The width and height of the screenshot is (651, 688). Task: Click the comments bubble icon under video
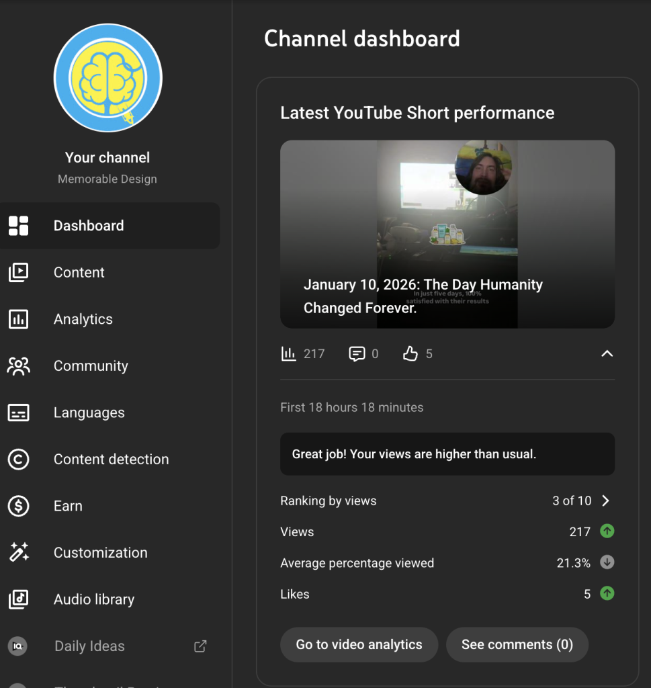(357, 353)
